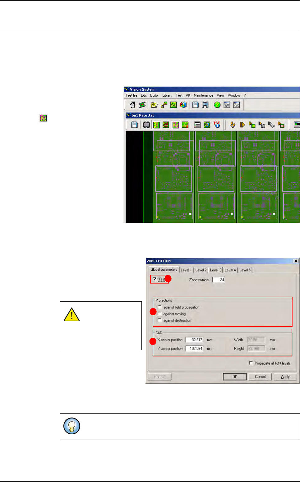Screen dimensions: 300x482
Task: Click the double-floppy save all icon
Action: pos(205,105)
